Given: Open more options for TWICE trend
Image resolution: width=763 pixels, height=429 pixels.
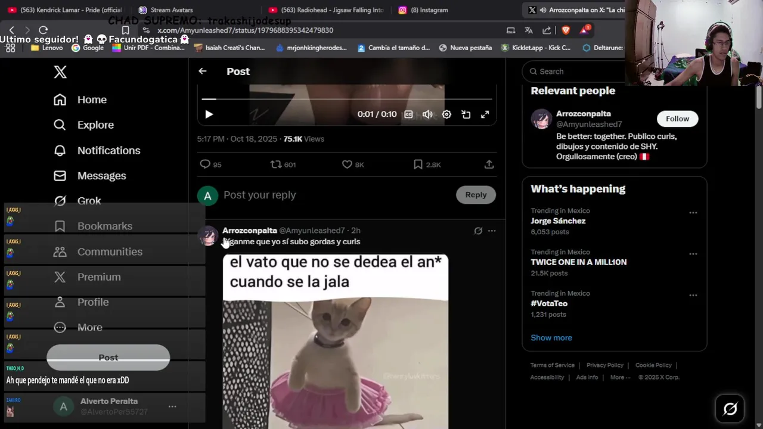Looking at the screenshot, I should [693, 254].
